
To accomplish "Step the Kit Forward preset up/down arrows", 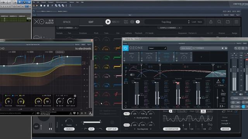I will pos(78,113).
